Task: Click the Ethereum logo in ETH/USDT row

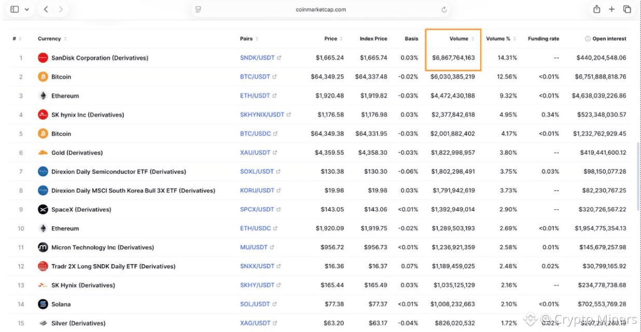Action: [43, 96]
